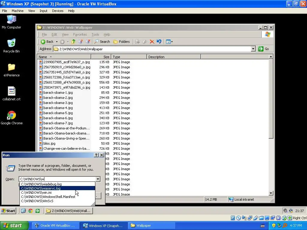The image size is (307, 230).
Task: Select C:\WINDOWS\wiadebug.log suggestion
Action: click(x=57, y=184)
